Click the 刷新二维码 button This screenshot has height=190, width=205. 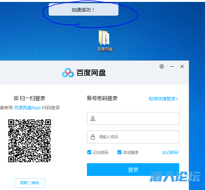(x=30, y=183)
